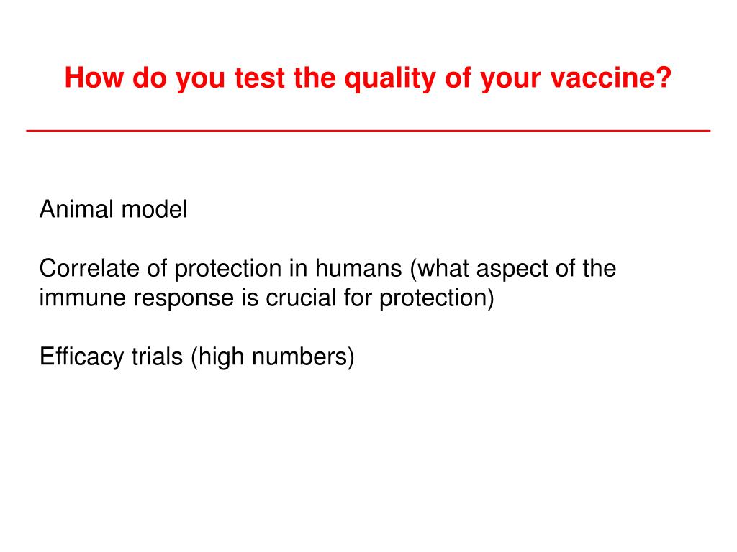The image size is (737, 552).
Task: Select the "Animal model" text line
Action: tap(113, 209)
